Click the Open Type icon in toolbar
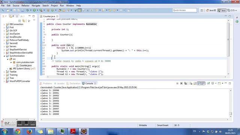 [x=60, y=10]
